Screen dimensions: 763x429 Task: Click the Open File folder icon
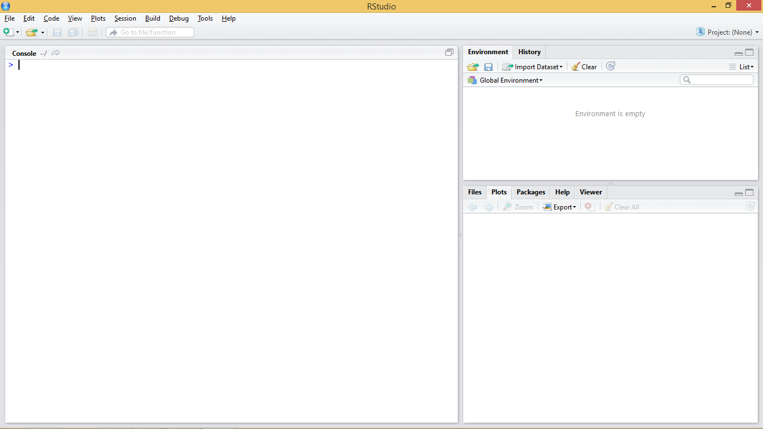click(32, 32)
